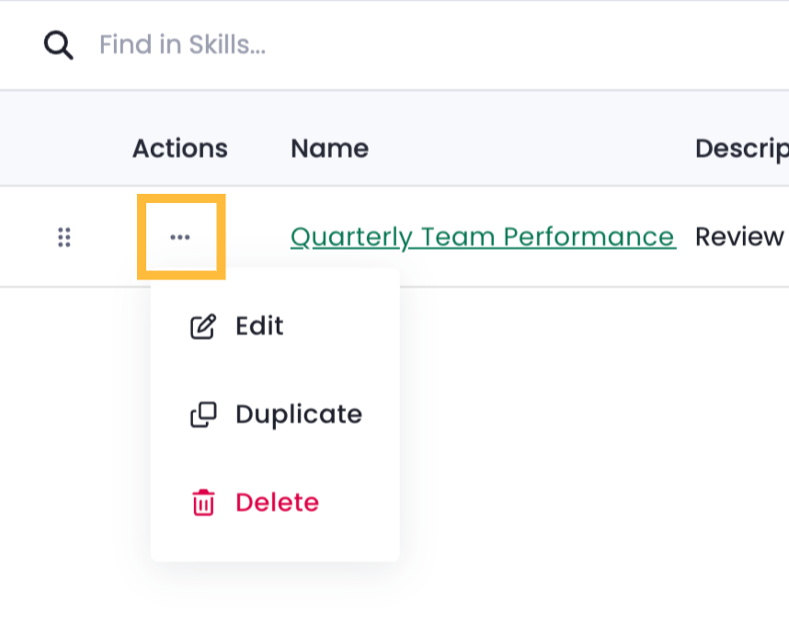Click the ellipsis icon inside the orange box
The height and width of the screenshot is (625, 789).
click(x=180, y=237)
